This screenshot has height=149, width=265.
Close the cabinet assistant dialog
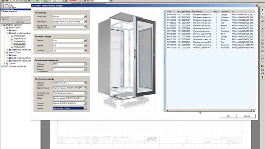[x=256, y=5]
